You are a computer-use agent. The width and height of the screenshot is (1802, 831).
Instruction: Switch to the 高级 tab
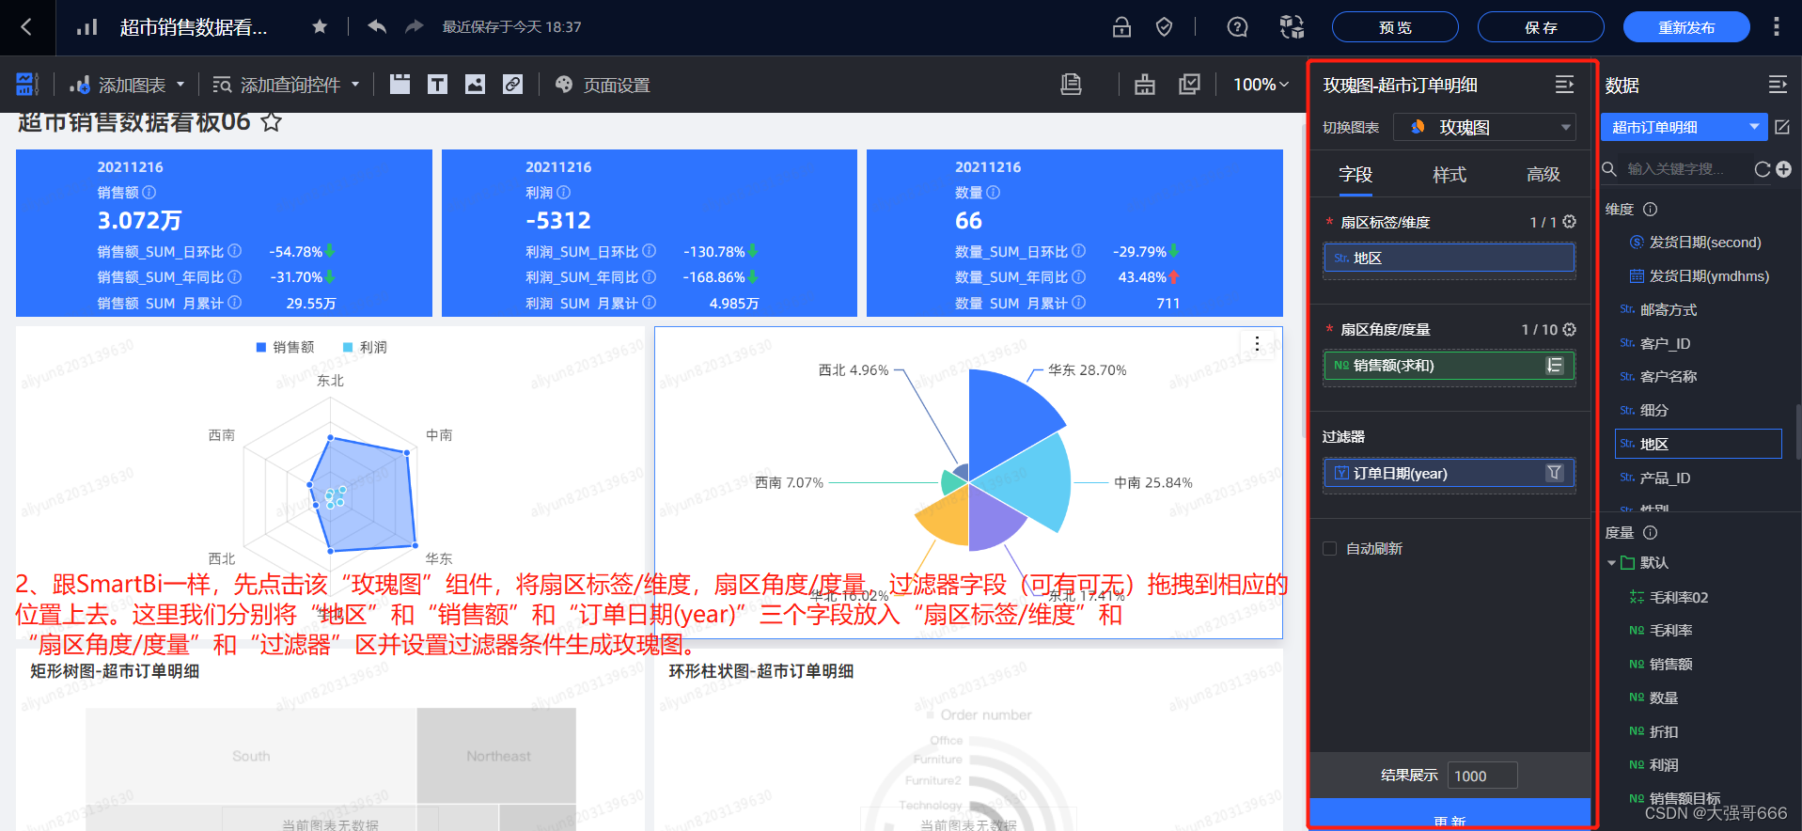[1543, 174]
